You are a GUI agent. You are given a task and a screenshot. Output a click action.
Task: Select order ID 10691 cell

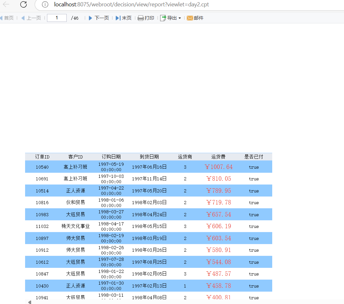pos(42,179)
